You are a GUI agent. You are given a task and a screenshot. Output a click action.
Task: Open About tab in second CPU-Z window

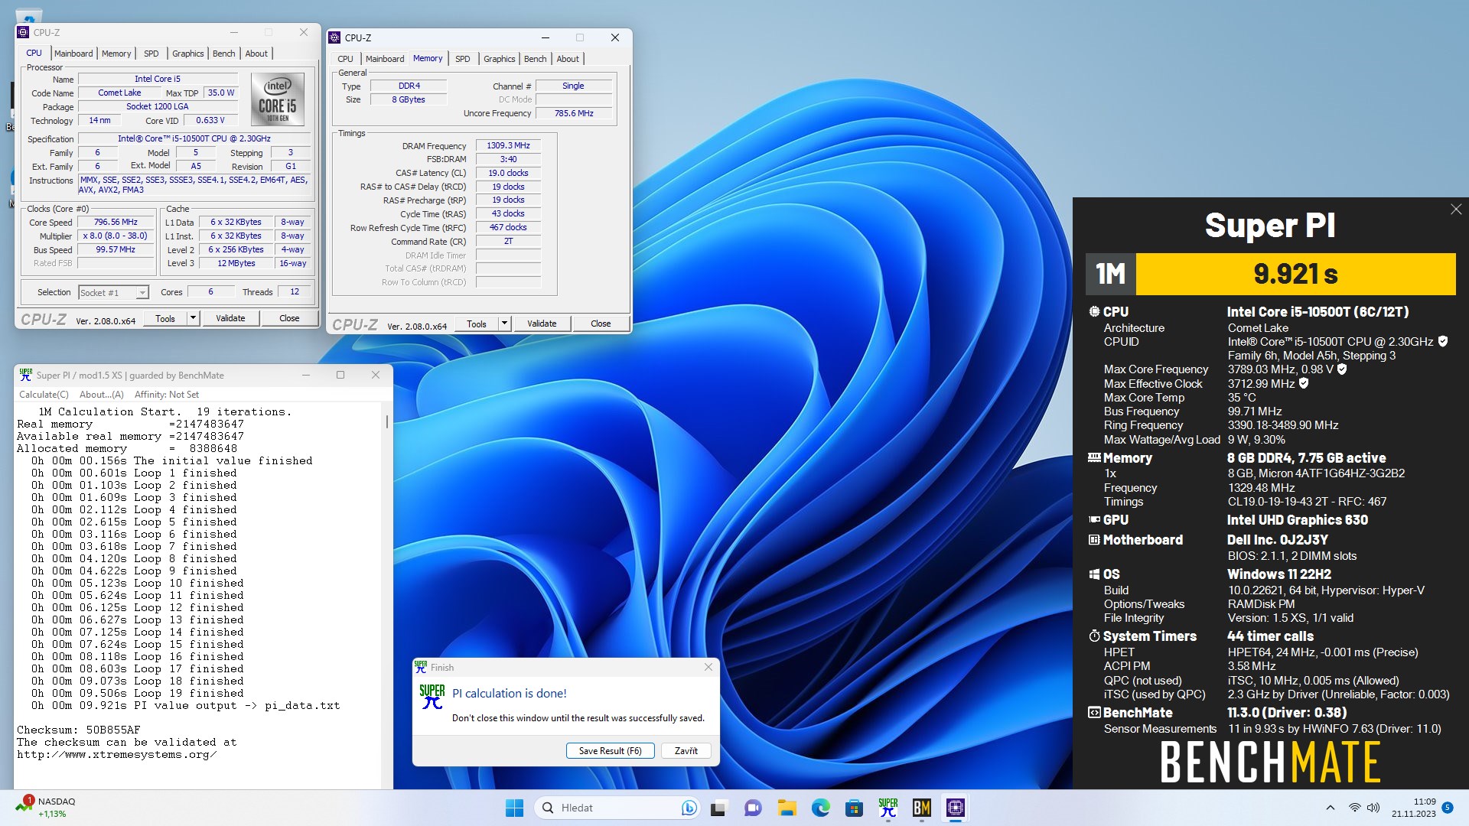[568, 59]
